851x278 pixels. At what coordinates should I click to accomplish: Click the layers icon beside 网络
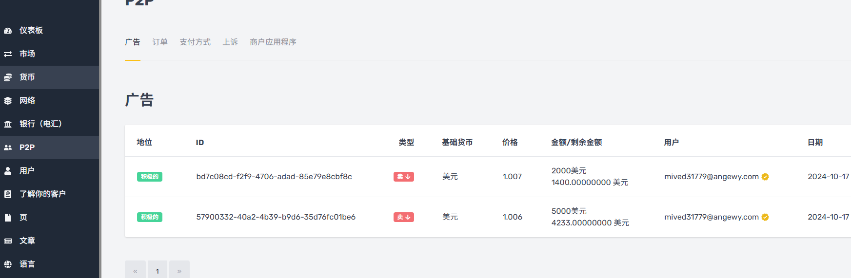(8, 101)
